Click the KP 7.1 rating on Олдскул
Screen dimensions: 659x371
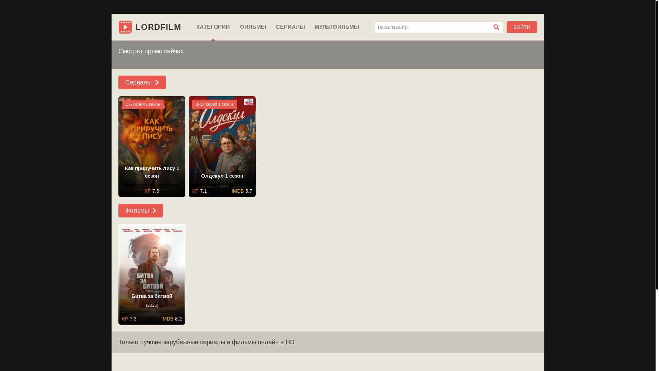(x=199, y=191)
